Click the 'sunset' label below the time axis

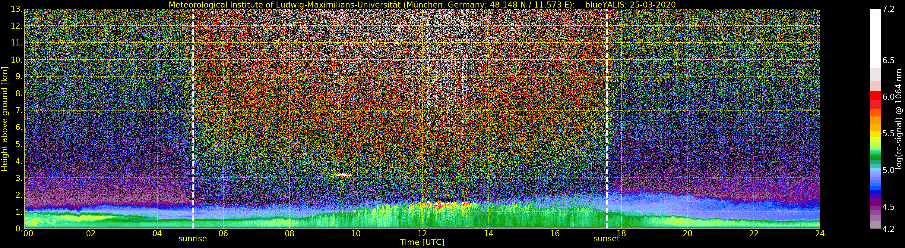(607, 239)
